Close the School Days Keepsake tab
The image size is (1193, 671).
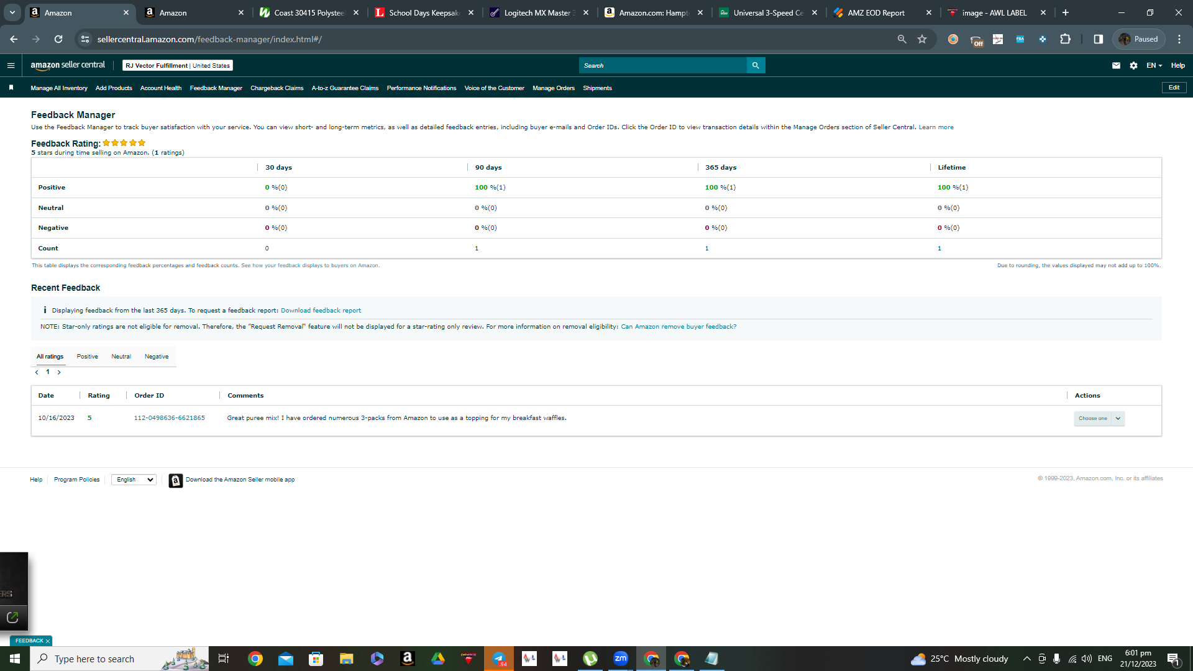click(471, 12)
